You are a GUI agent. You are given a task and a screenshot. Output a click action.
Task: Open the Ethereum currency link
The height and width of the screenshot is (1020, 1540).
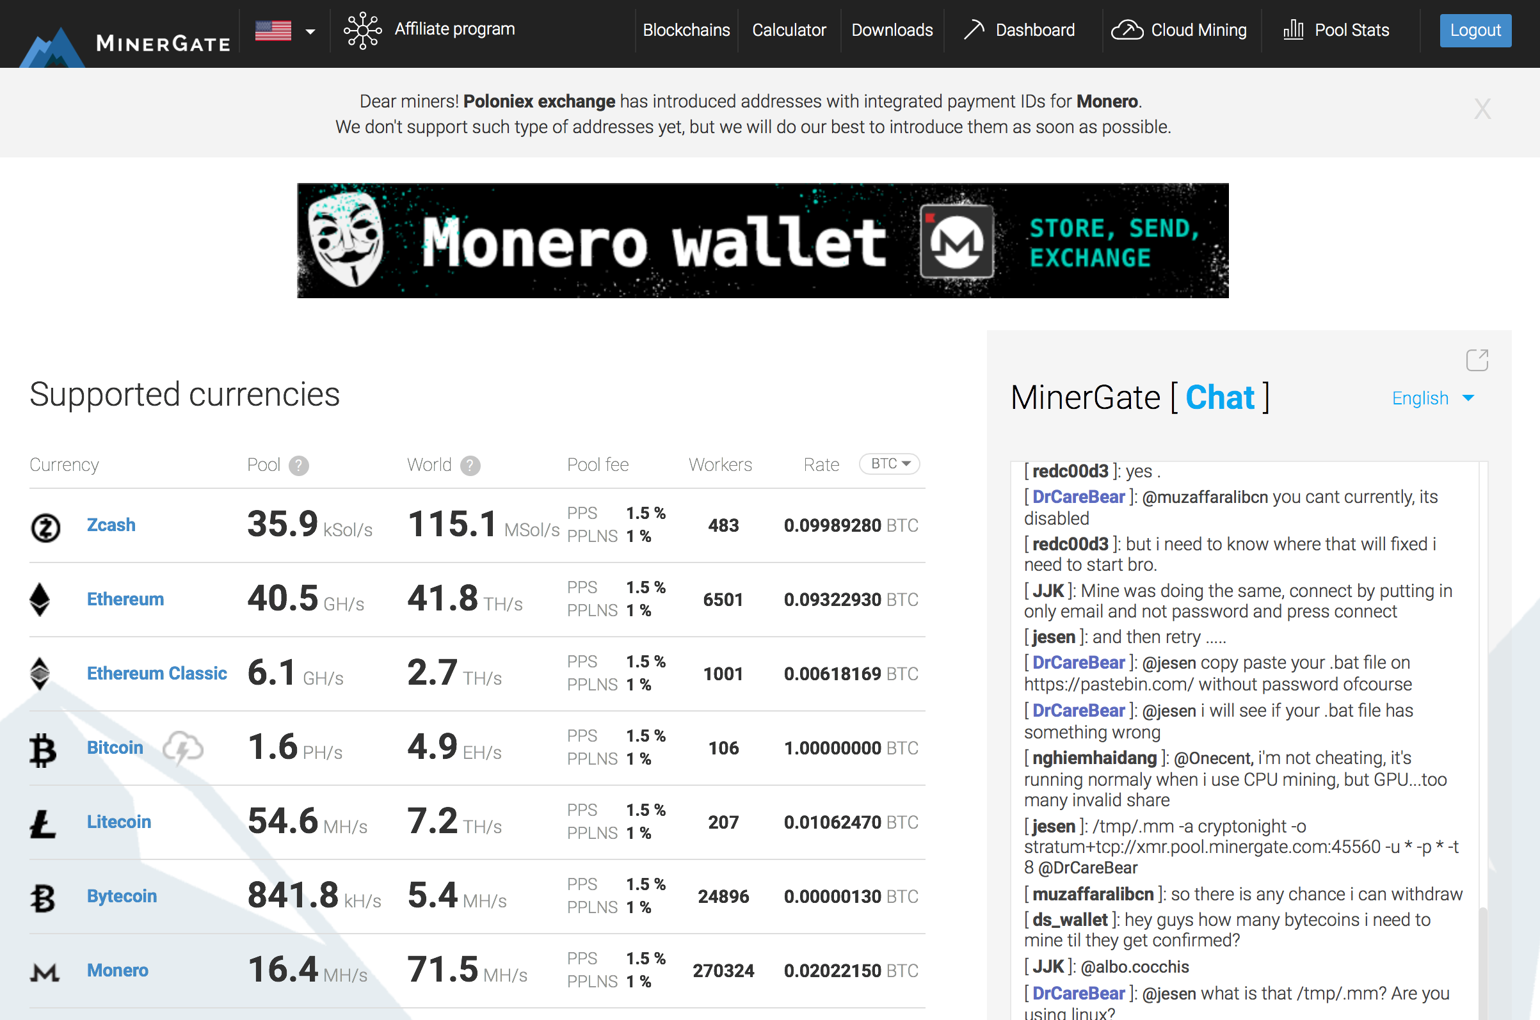[x=125, y=599]
